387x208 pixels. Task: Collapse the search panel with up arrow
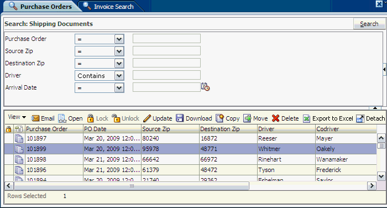click(375, 108)
